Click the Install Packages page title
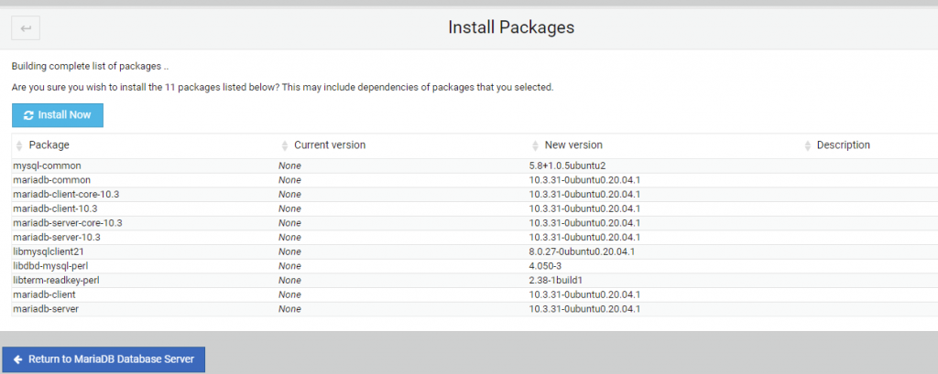The image size is (938, 374). [511, 27]
